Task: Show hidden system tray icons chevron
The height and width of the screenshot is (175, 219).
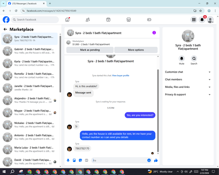Action: coord(177,171)
